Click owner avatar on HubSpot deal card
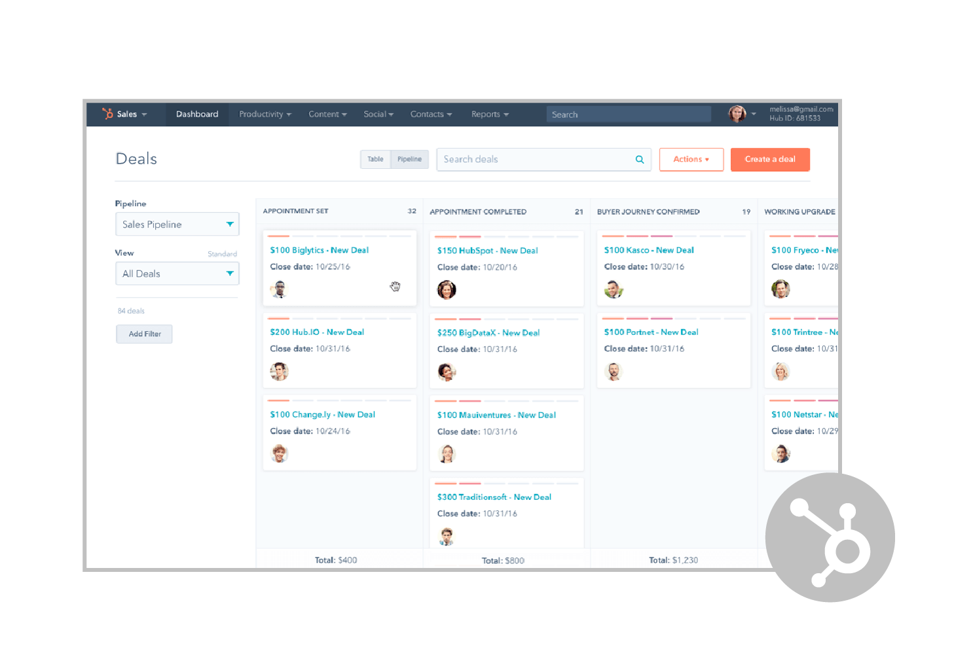The image size is (973, 655). (x=447, y=290)
